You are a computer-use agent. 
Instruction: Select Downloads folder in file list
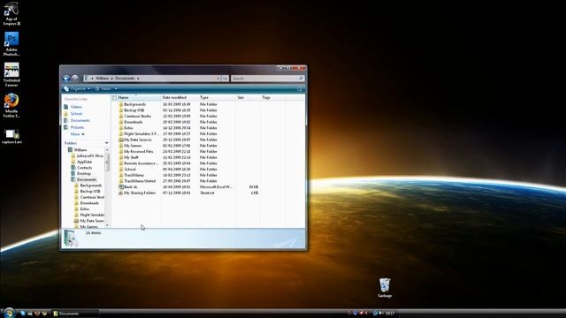[x=134, y=122]
